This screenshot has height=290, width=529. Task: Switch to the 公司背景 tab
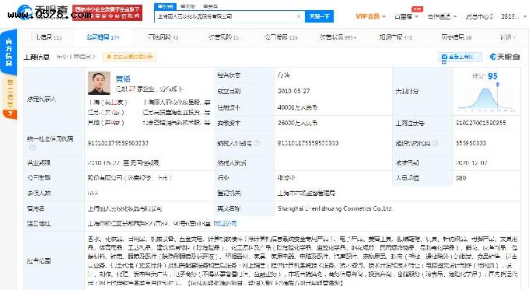[x=103, y=37]
